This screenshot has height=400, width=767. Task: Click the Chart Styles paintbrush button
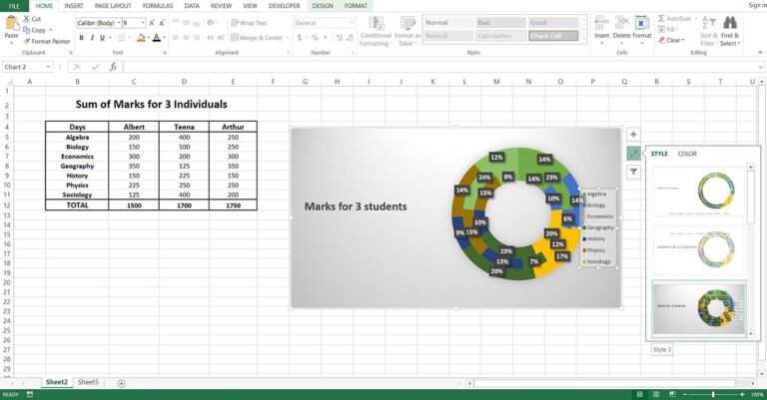coord(633,154)
